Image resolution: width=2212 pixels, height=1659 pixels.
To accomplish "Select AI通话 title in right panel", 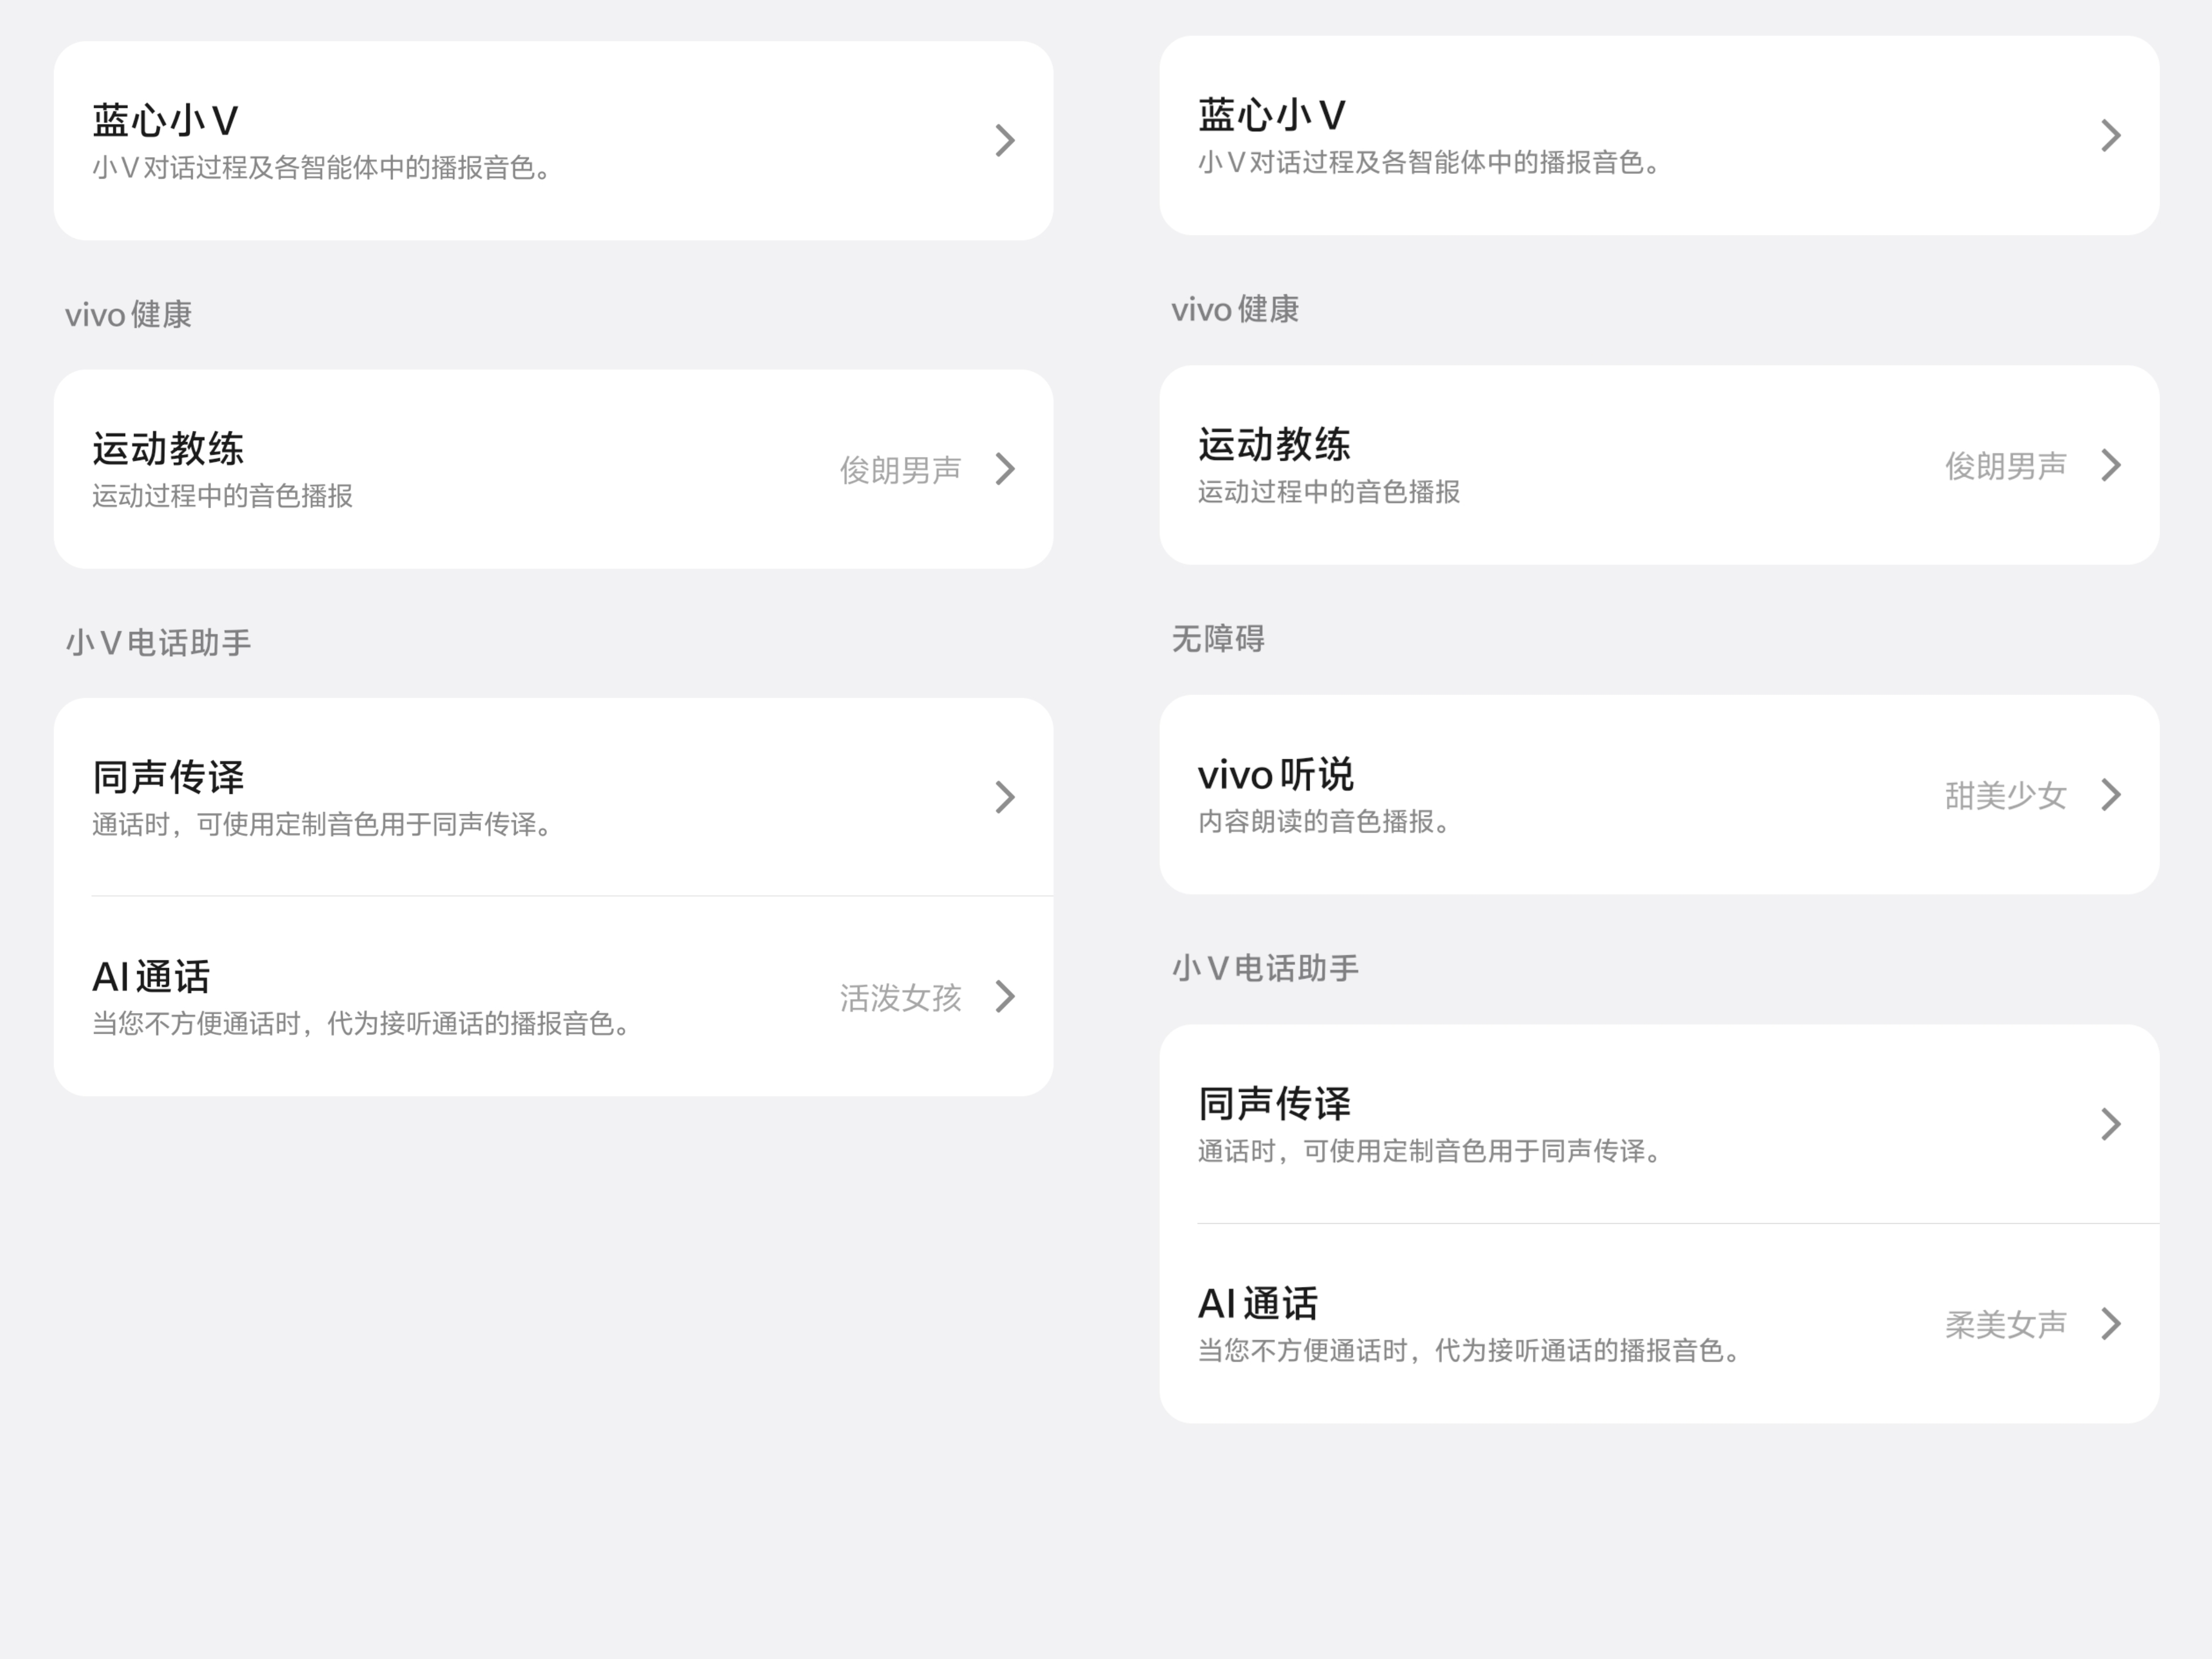I will (x=1258, y=1304).
